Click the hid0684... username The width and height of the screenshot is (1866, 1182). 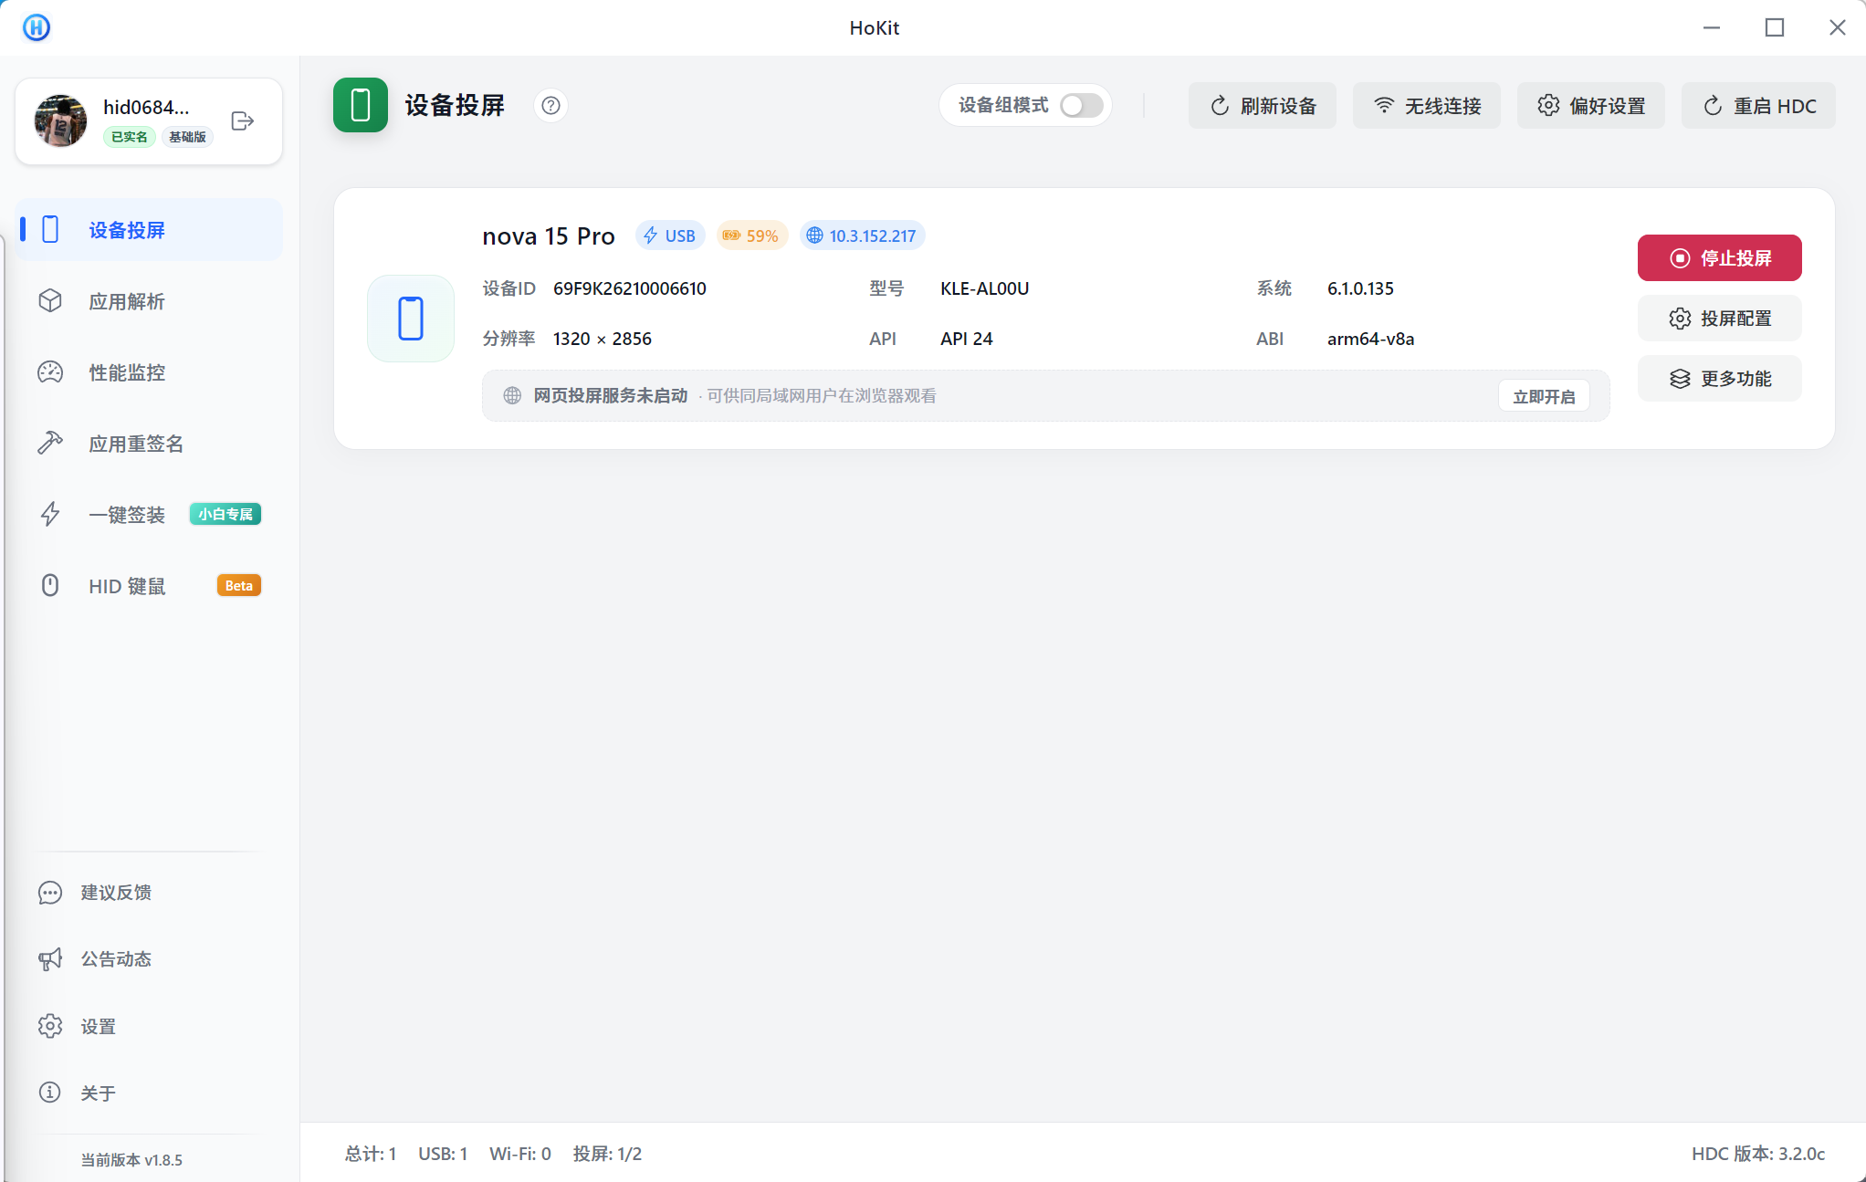[x=146, y=107]
